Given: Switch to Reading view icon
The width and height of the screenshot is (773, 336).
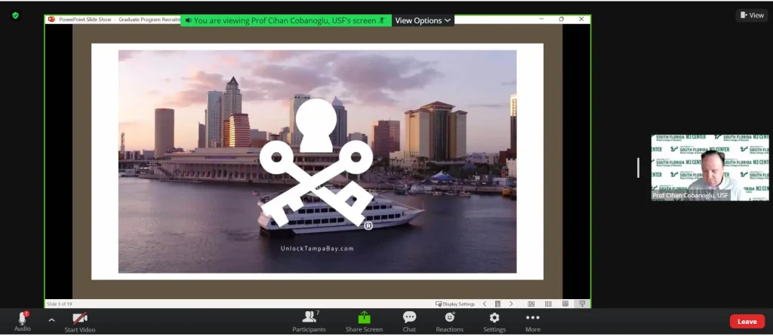Looking at the screenshot, I should click(x=565, y=304).
